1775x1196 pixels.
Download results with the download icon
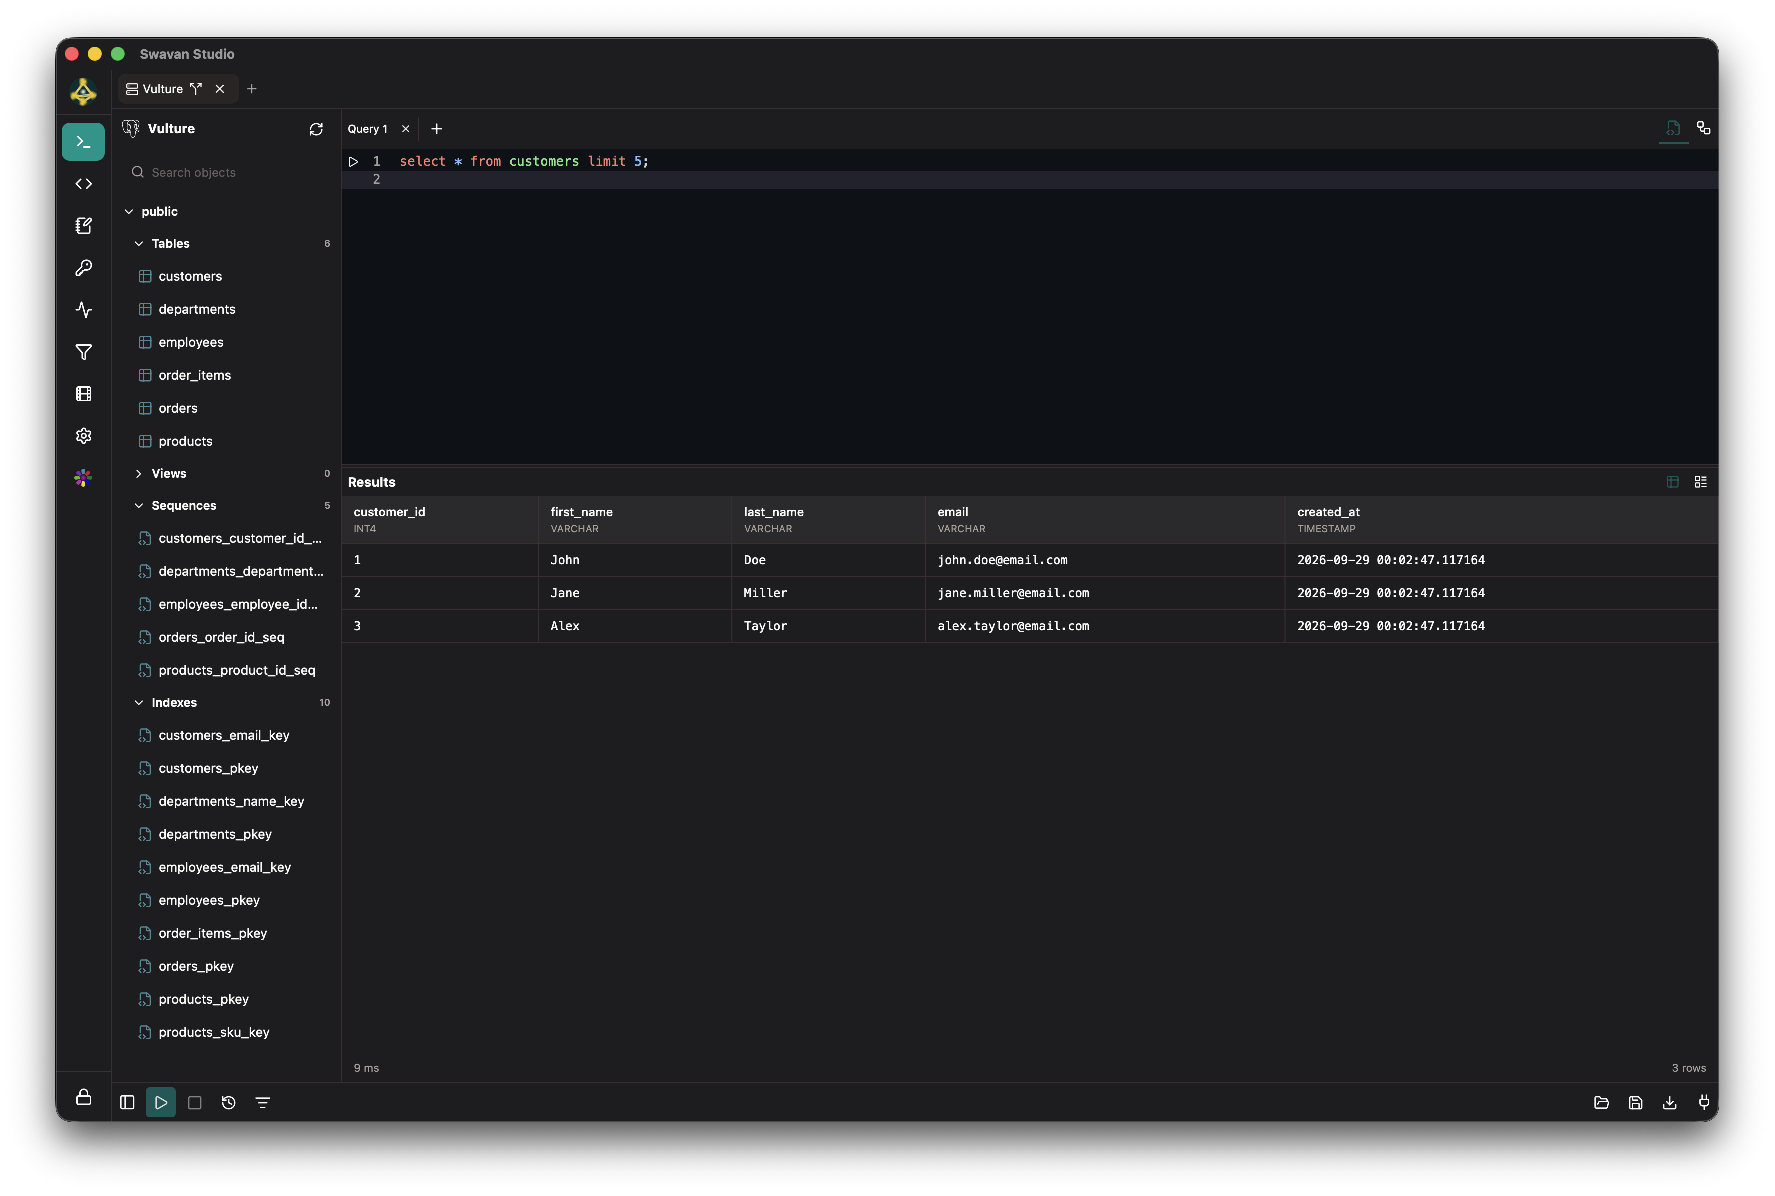pyautogui.click(x=1669, y=1102)
